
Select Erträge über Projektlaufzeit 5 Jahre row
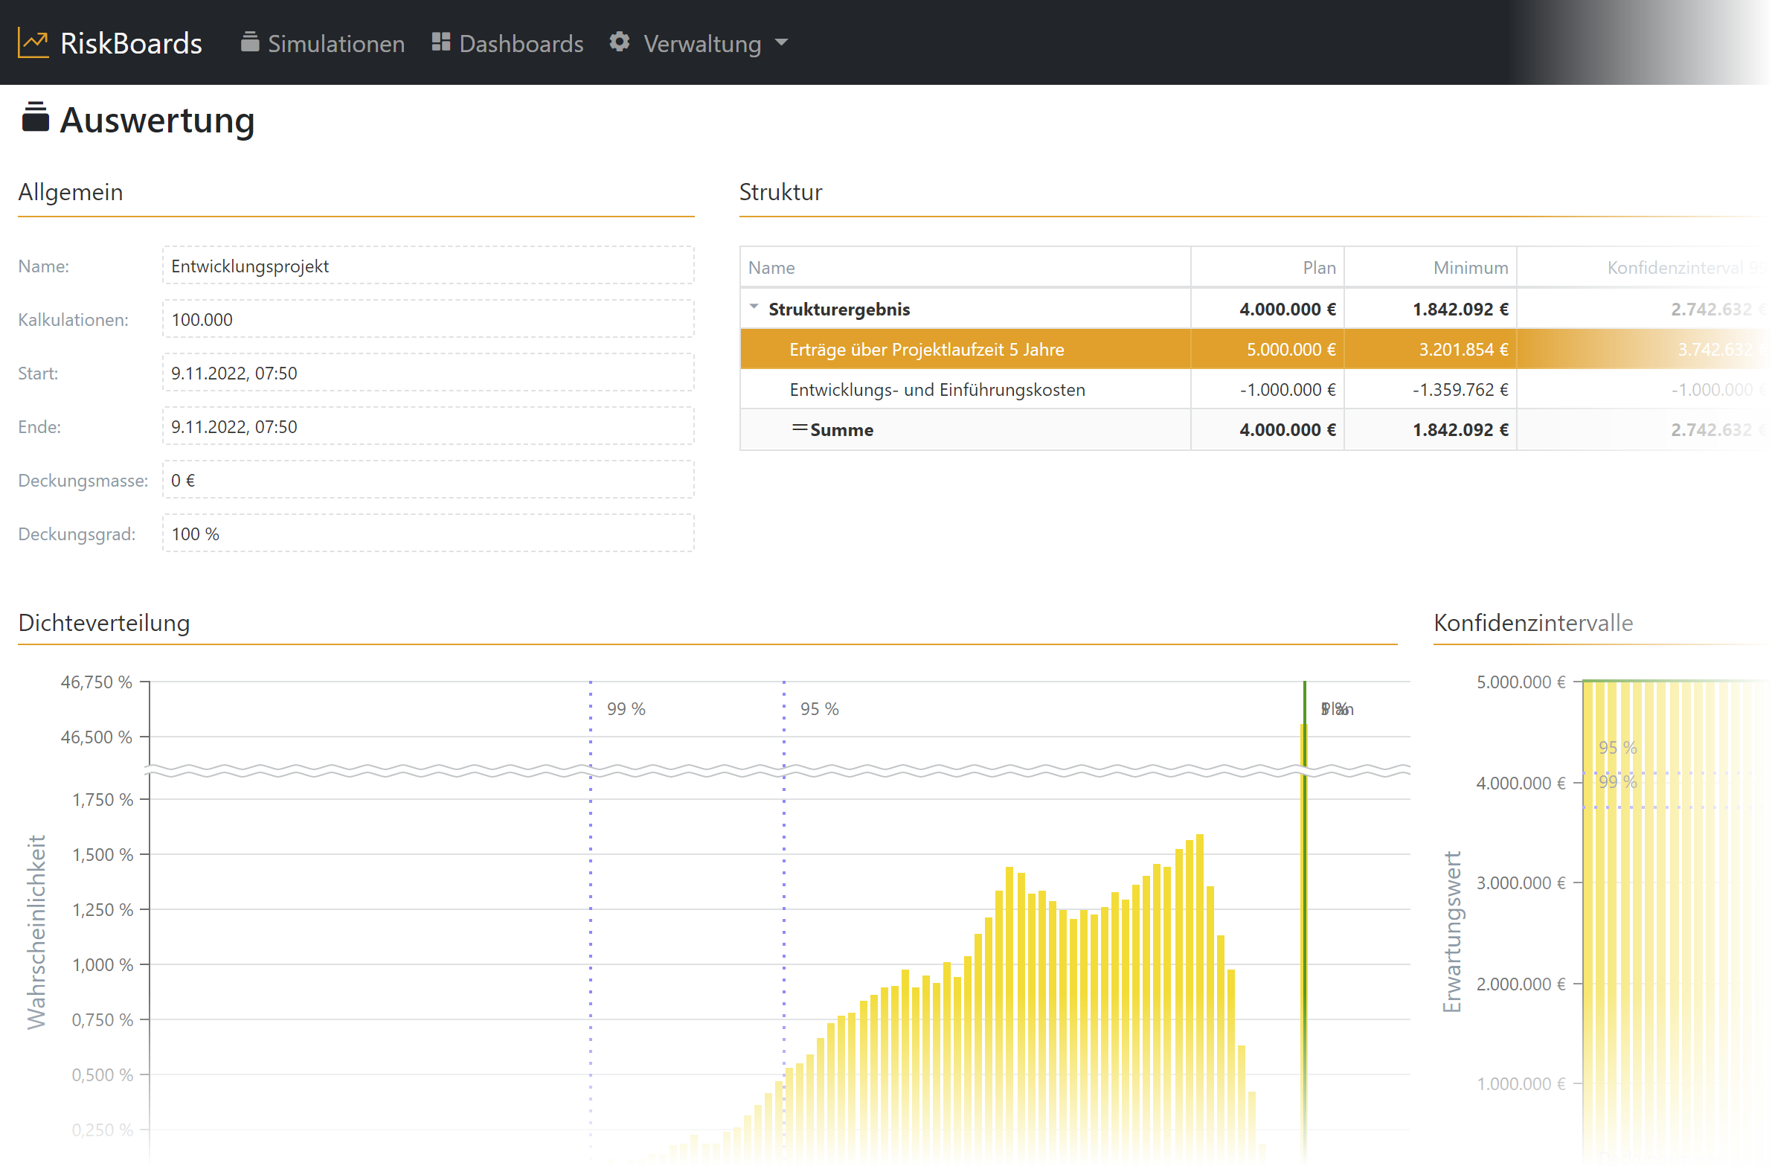pyautogui.click(x=926, y=349)
